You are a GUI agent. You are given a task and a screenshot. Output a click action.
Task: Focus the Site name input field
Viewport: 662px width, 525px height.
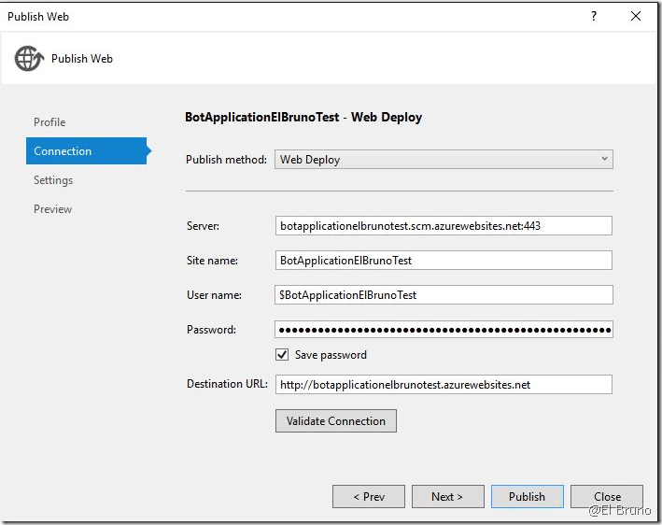click(x=444, y=261)
